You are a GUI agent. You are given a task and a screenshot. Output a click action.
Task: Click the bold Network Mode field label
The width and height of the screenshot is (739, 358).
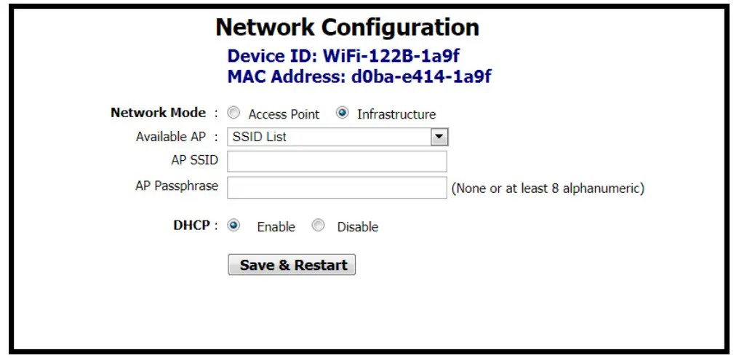159,113
